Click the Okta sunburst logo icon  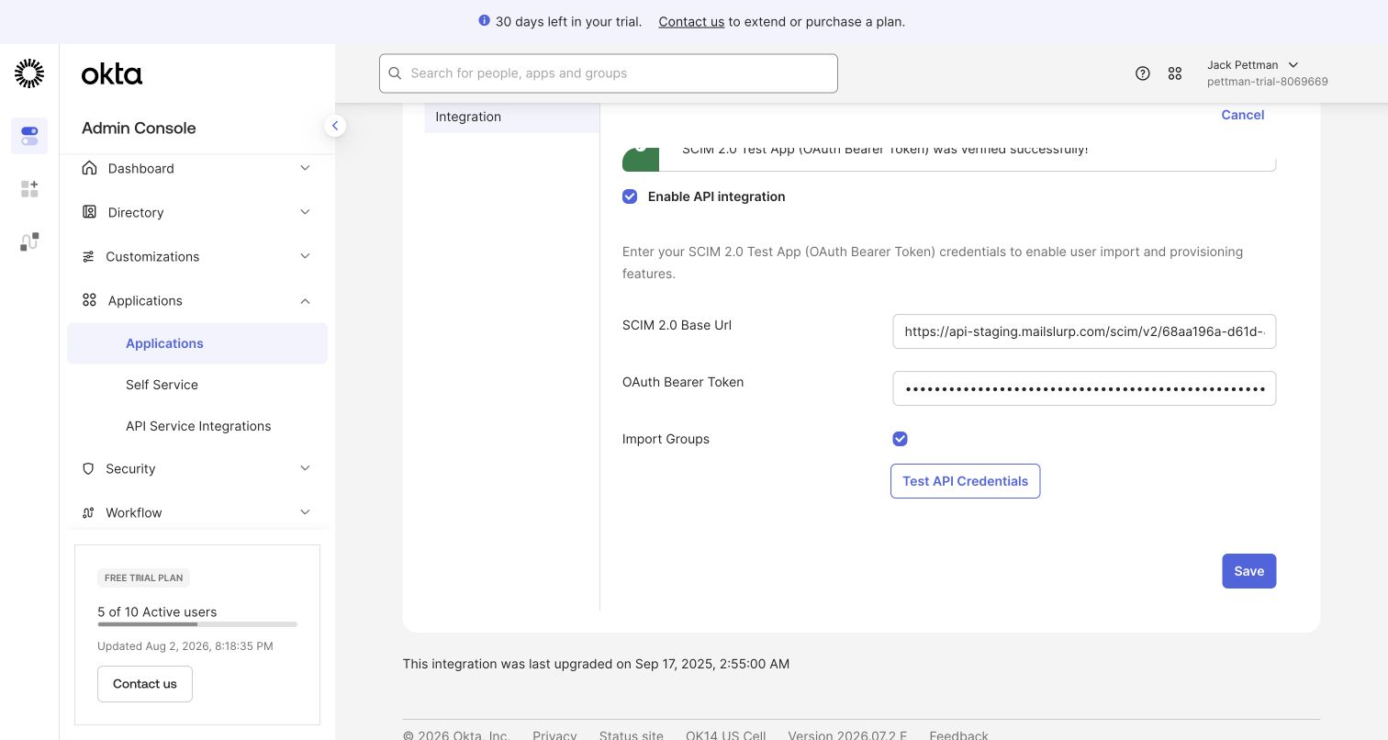coord(29,73)
